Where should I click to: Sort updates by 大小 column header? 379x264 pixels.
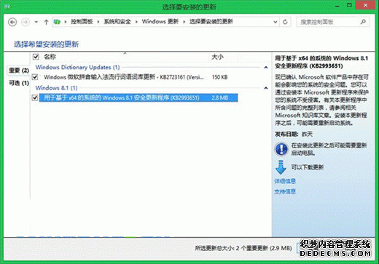pos(217,57)
